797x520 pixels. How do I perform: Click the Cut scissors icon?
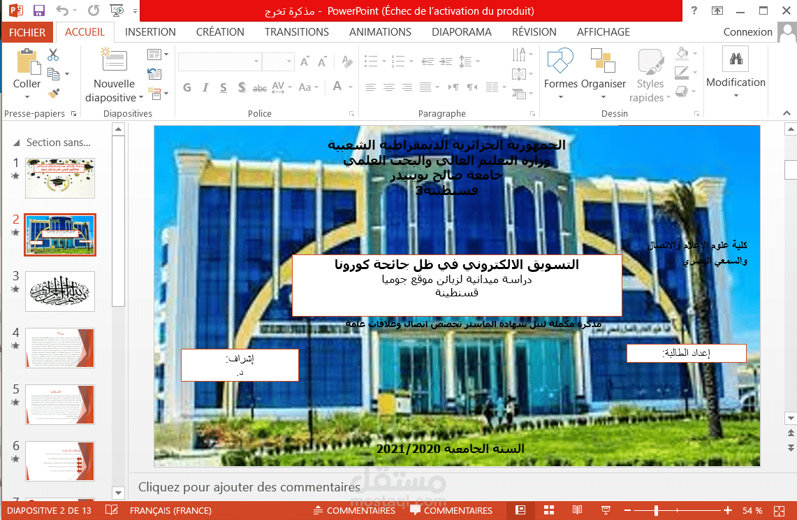click(x=53, y=55)
